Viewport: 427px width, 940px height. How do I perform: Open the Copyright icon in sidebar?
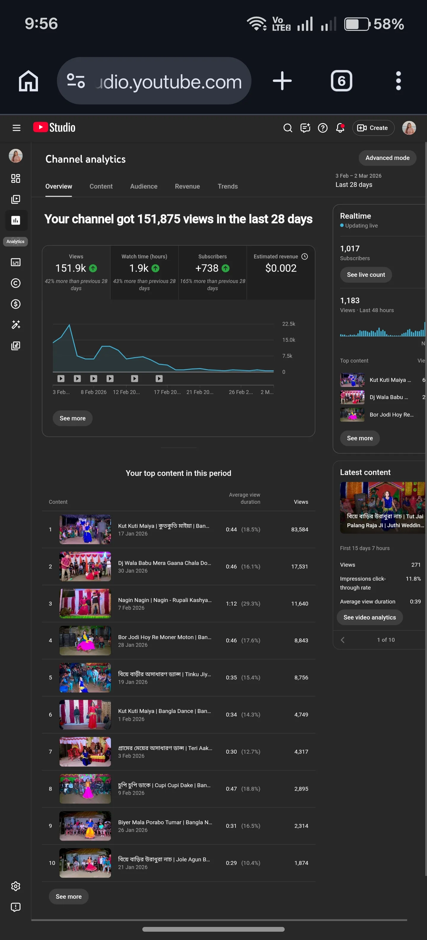pos(16,283)
